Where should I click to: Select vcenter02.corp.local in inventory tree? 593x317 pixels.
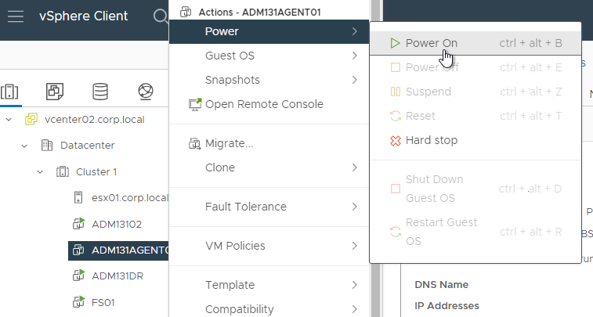95,120
